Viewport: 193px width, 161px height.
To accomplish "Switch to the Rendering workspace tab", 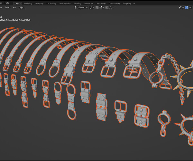I will 101,4.
